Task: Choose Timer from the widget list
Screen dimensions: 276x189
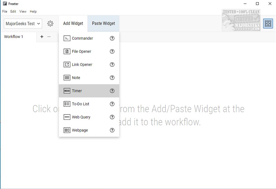Action: 77,91
